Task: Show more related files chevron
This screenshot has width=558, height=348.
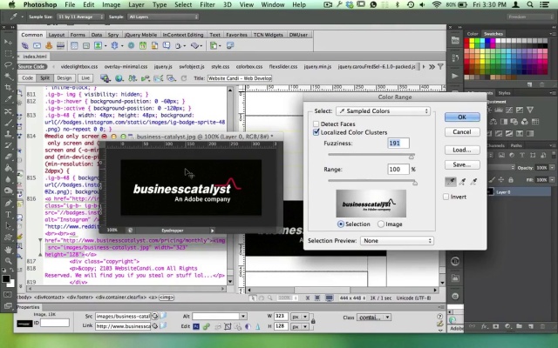Action: point(432,66)
